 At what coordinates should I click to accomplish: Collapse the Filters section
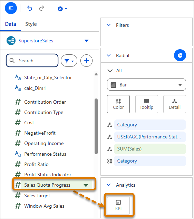109,25
